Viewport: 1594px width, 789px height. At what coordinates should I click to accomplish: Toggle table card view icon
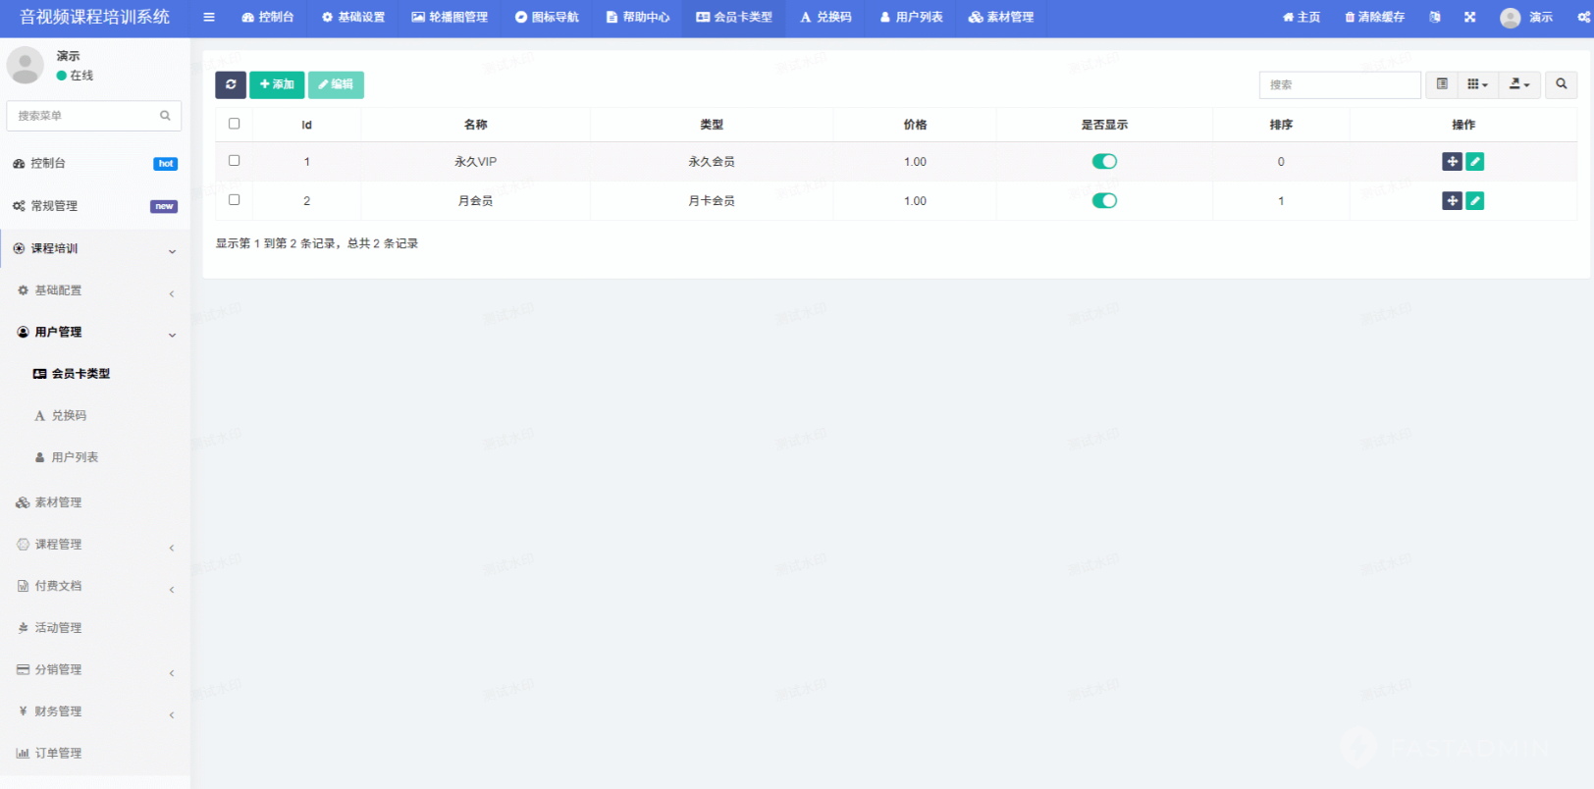tap(1442, 84)
